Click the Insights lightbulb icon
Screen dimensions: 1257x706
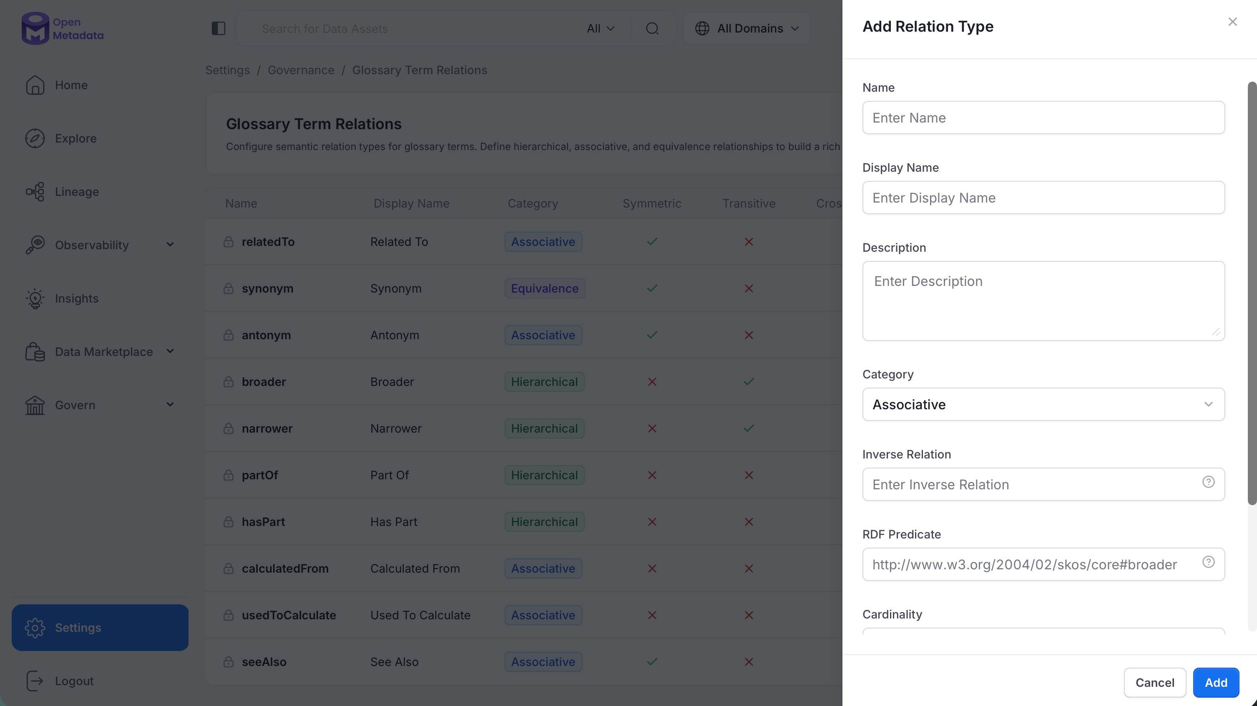coord(35,298)
